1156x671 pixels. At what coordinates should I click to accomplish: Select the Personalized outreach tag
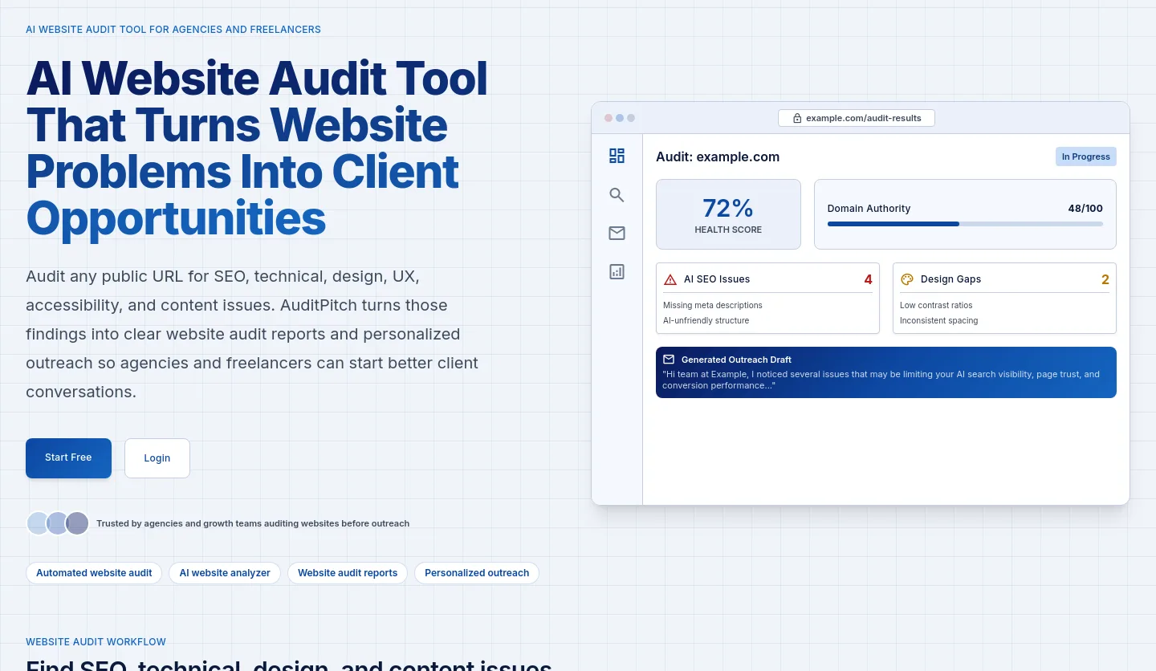tap(477, 573)
